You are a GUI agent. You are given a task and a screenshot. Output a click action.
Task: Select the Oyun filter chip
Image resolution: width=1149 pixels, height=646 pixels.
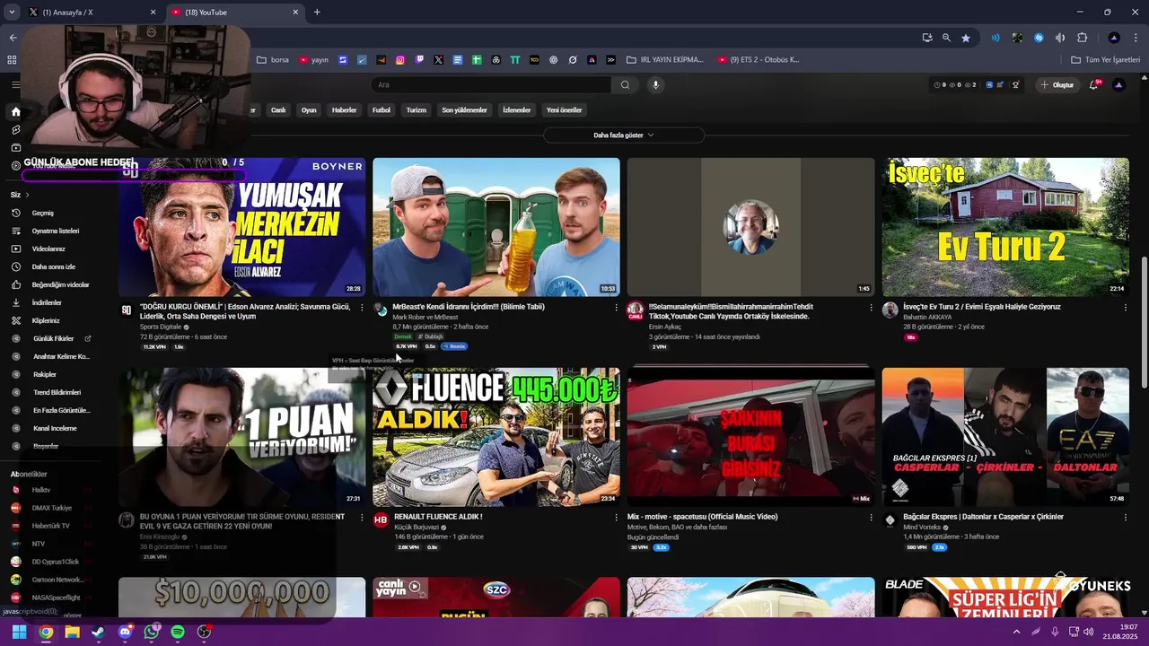click(309, 109)
